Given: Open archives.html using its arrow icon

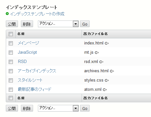Looking at the screenshot, I should pyautogui.click(x=112, y=71).
